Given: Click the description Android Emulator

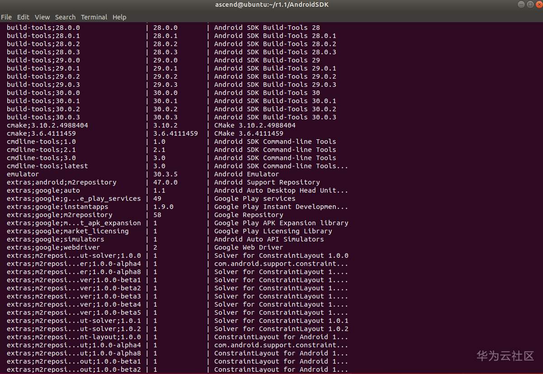Looking at the screenshot, I should point(246,174).
